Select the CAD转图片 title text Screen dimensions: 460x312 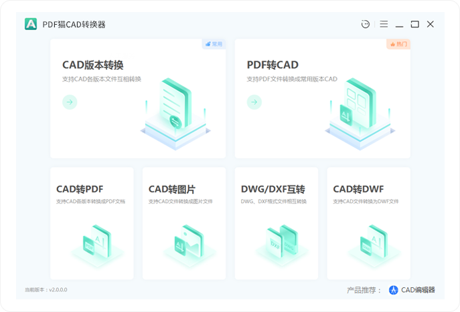[x=172, y=188]
